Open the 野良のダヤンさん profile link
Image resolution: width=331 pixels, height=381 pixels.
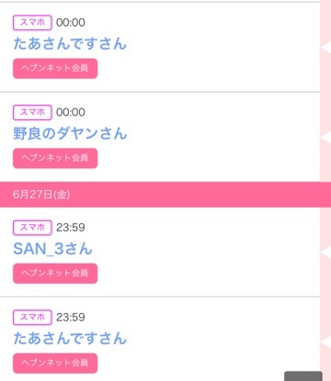point(70,134)
